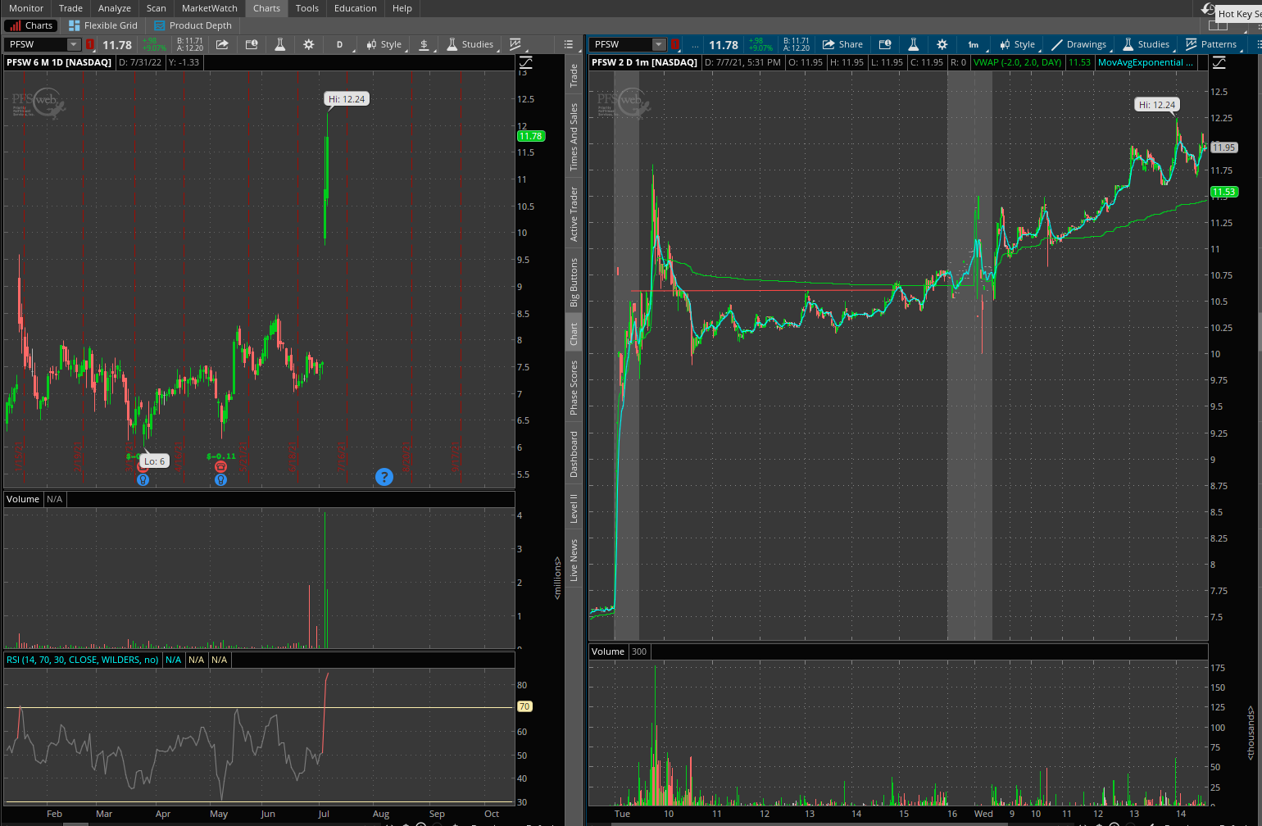Click the MovAvgExponential study label
This screenshot has height=826, width=1262.
pyautogui.click(x=1145, y=62)
